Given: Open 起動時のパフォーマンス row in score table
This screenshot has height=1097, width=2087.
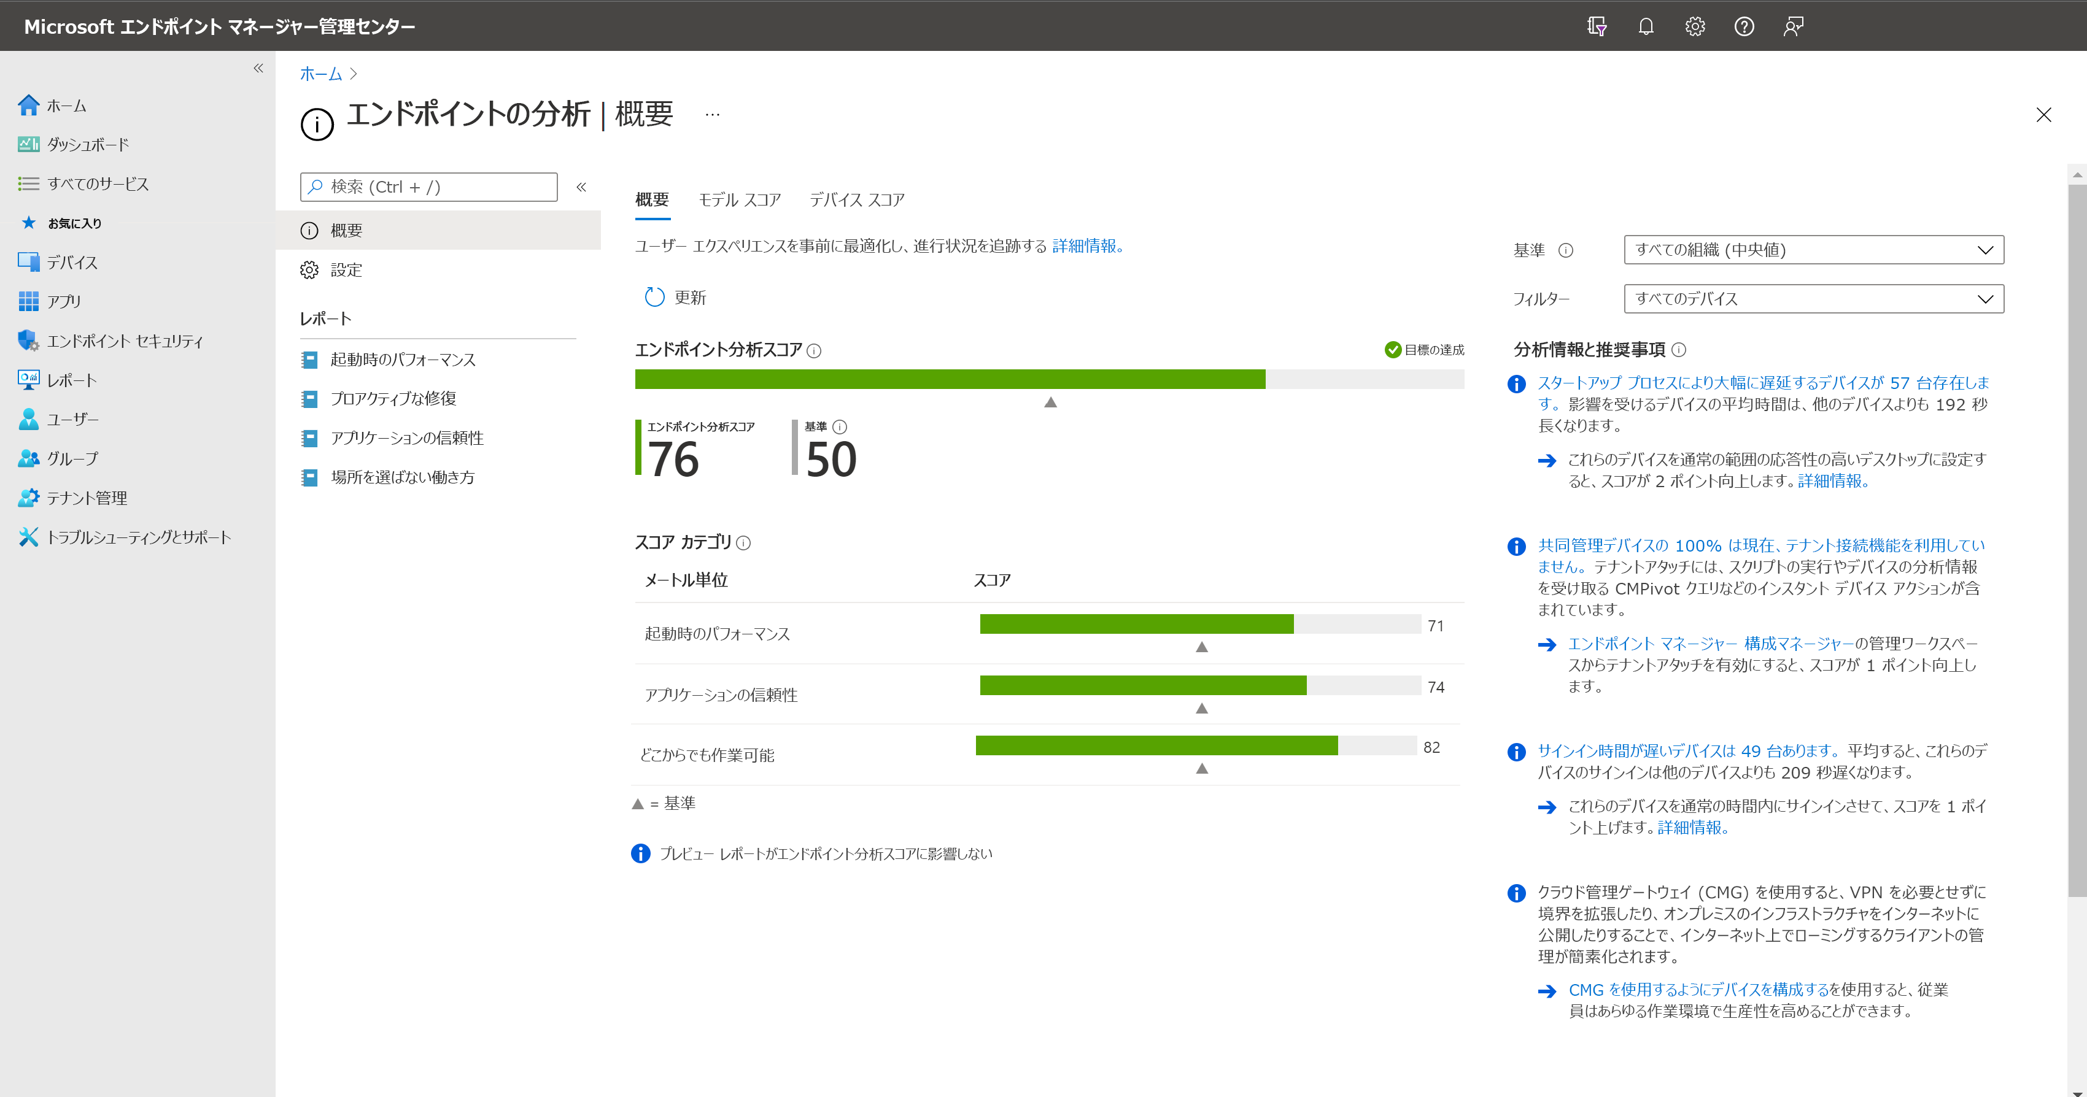Looking at the screenshot, I should click(1049, 633).
